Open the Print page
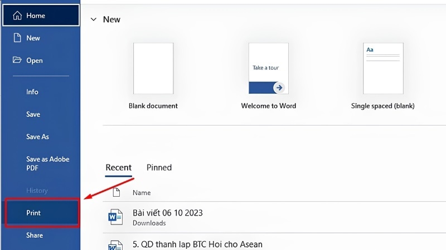446x250 pixels. pyautogui.click(x=42, y=213)
